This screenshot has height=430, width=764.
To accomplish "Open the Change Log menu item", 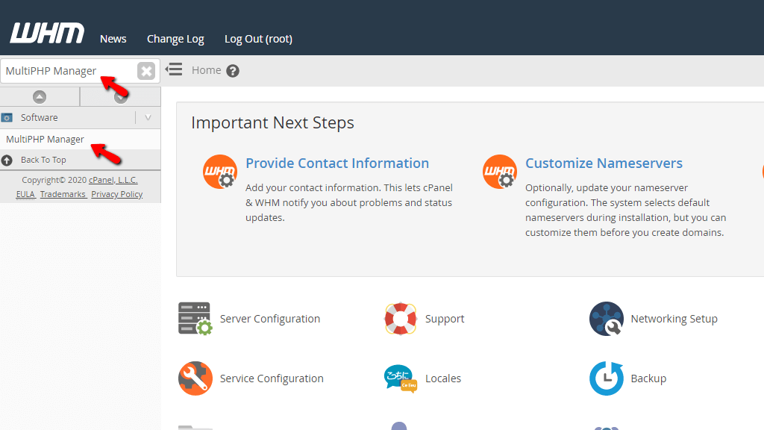I will [175, 39].
